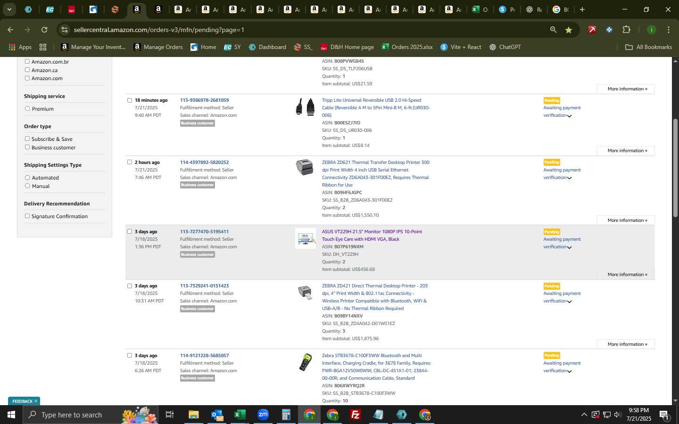Open Outlook from the taskbar
The image size is (679, 424).
217,415
